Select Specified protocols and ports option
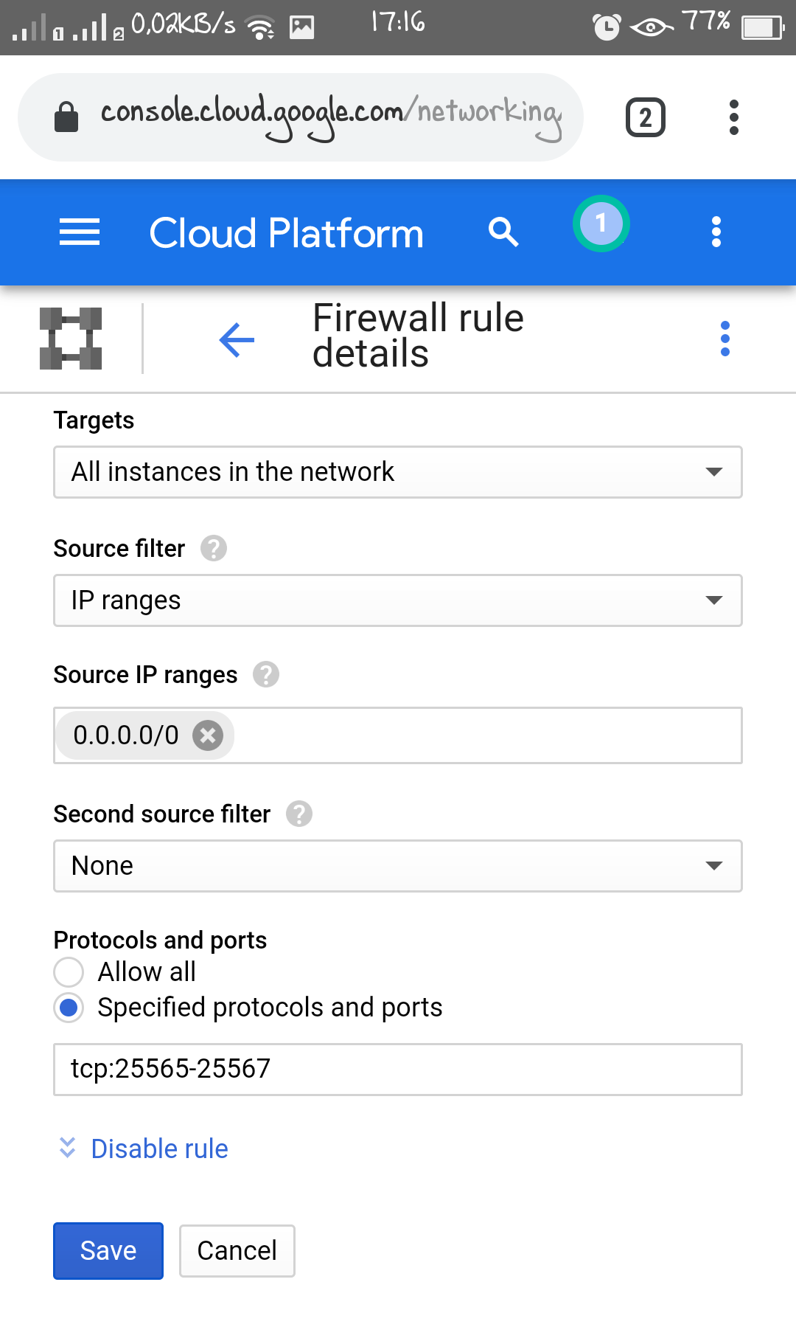This screenshot has height=1327, width=796. (x=69, y=1008)
